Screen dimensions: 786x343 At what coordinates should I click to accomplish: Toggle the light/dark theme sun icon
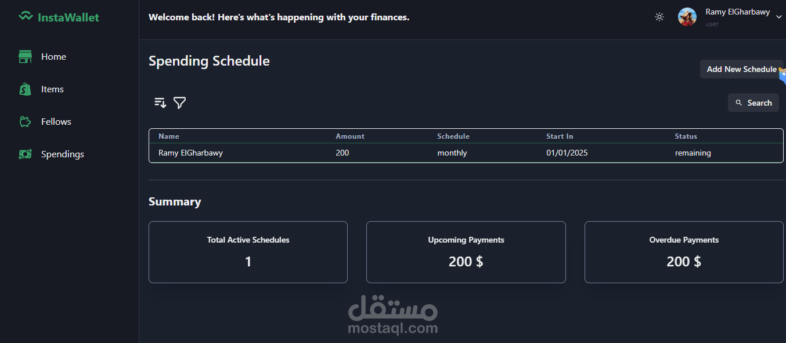[659, 17]
